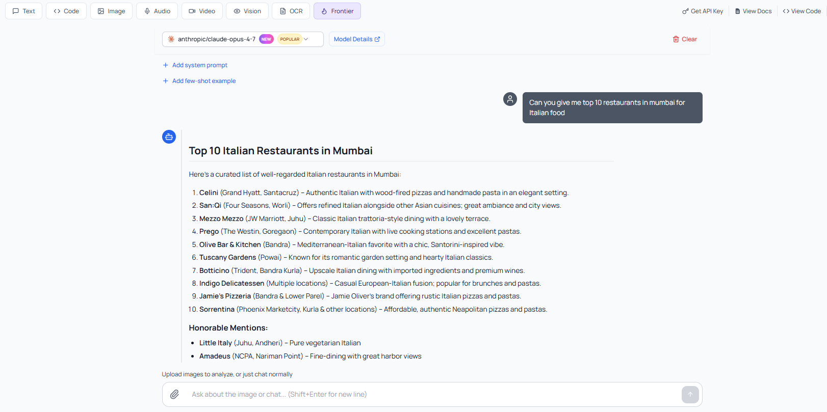Click the trash Clear icon
827x412 pixels.
pyautogui.click(x=676, y=39)
